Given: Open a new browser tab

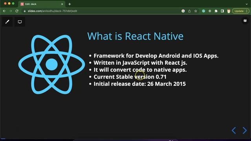Looking at the screenshot, I should [x=69, y=4].
